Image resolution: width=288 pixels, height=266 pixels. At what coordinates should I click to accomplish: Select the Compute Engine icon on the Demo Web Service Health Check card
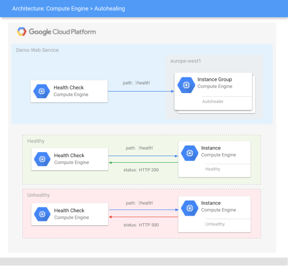(x=41, y=91)
